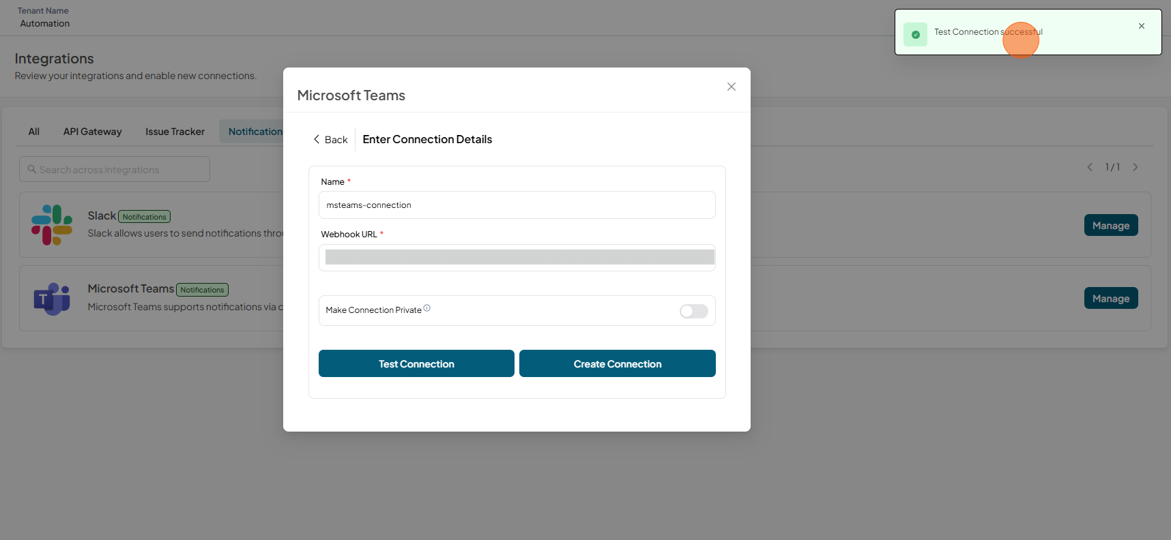Click the Microsoft Teams logo icon

click(x=52, y=299)
